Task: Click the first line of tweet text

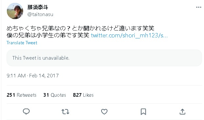Action: coord(80,28)
